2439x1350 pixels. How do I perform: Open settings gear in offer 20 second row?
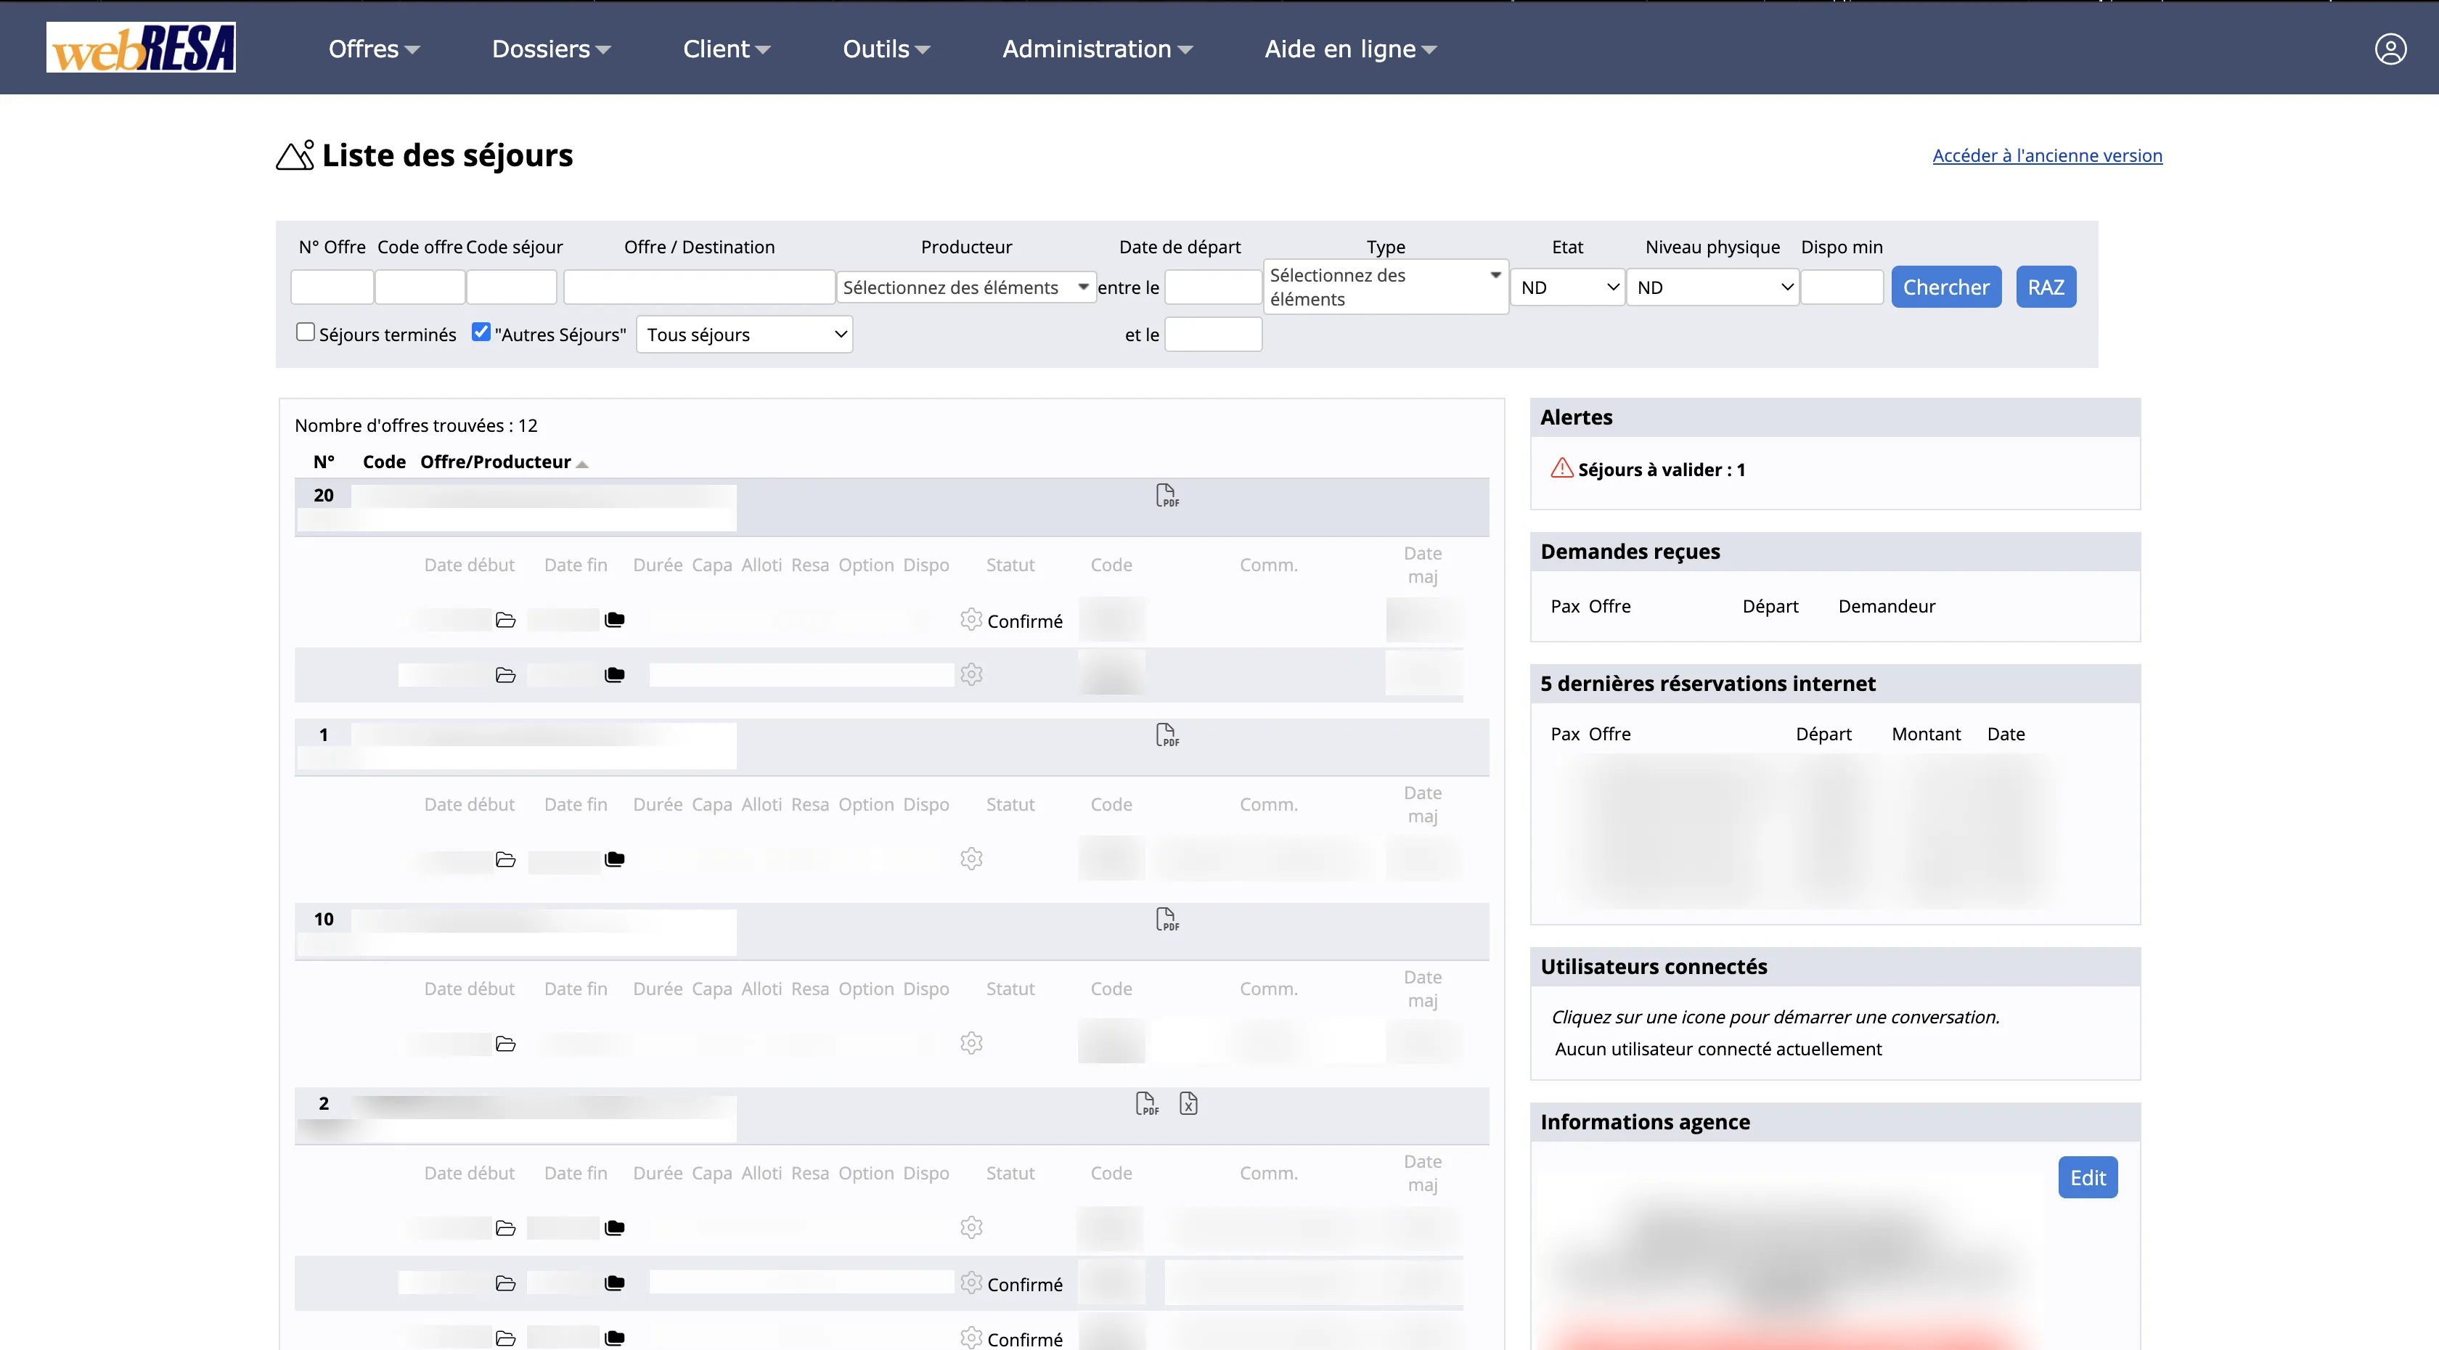pyautogui.click(x=971, y=674)
